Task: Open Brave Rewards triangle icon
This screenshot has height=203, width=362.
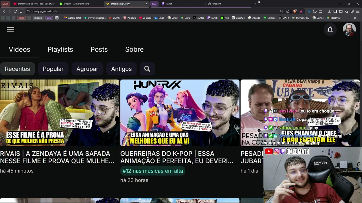Action: click(x=301, y=11)
